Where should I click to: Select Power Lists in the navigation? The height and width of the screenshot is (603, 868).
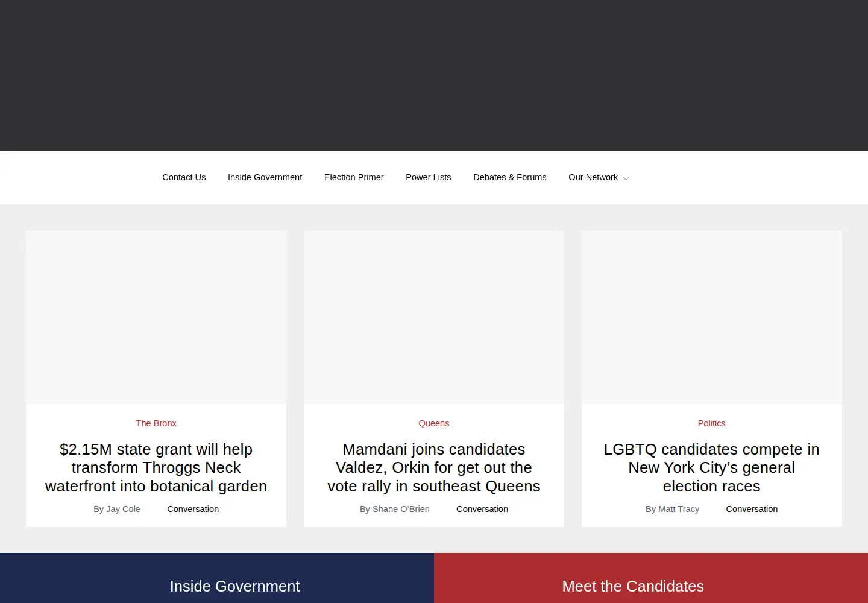pos(429,177)
